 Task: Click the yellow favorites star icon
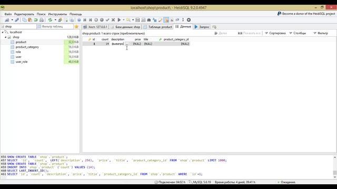coord(76,27)
